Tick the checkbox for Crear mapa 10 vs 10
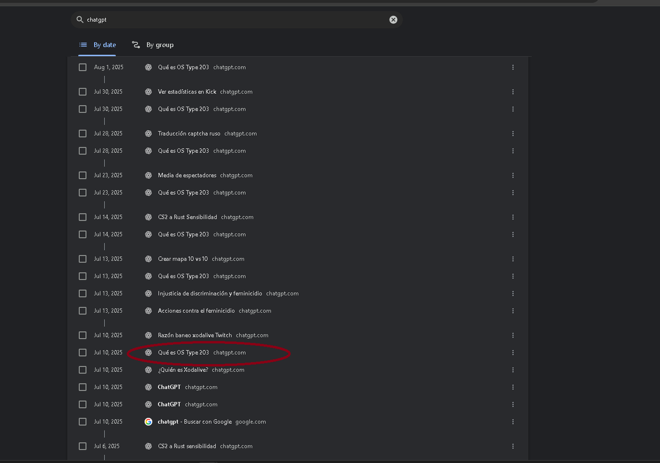 tap(82, 259)
